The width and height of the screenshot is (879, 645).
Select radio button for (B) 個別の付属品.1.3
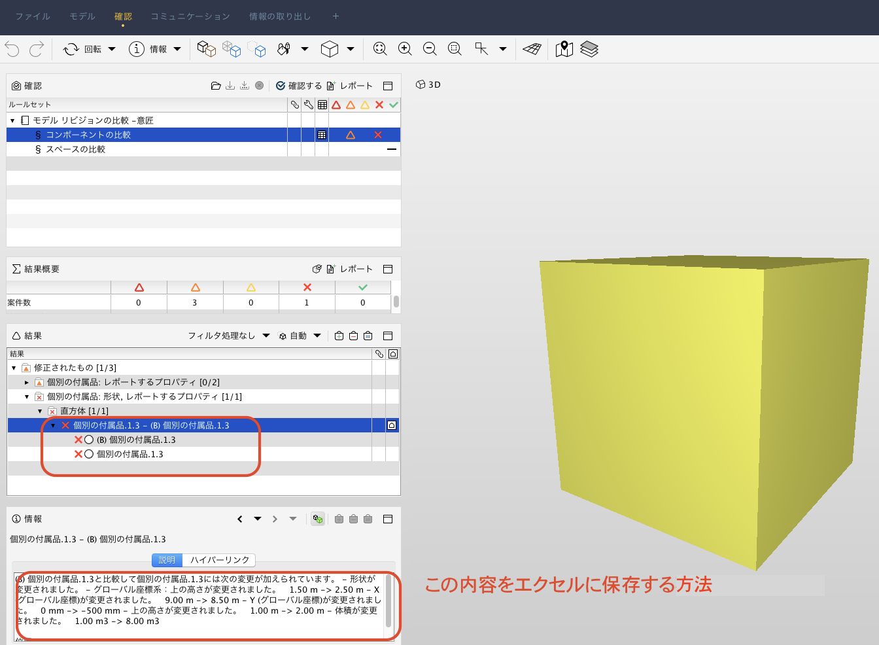89,440
